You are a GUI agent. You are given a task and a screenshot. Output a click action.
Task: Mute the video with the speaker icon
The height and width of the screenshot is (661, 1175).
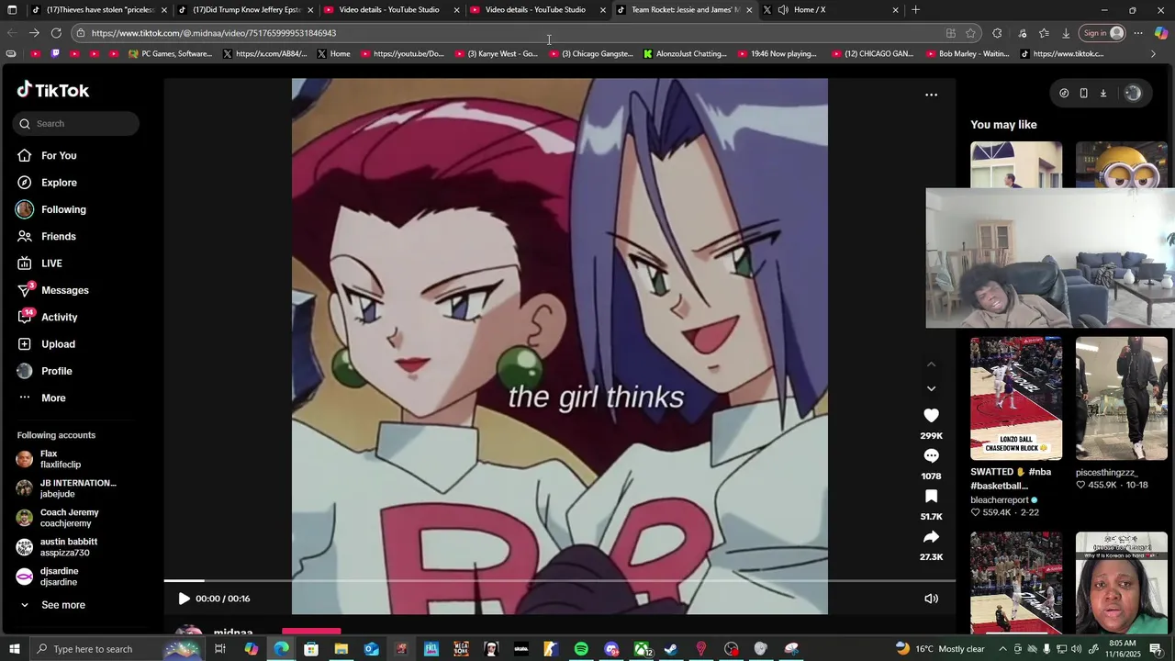[x=931, y=599]
